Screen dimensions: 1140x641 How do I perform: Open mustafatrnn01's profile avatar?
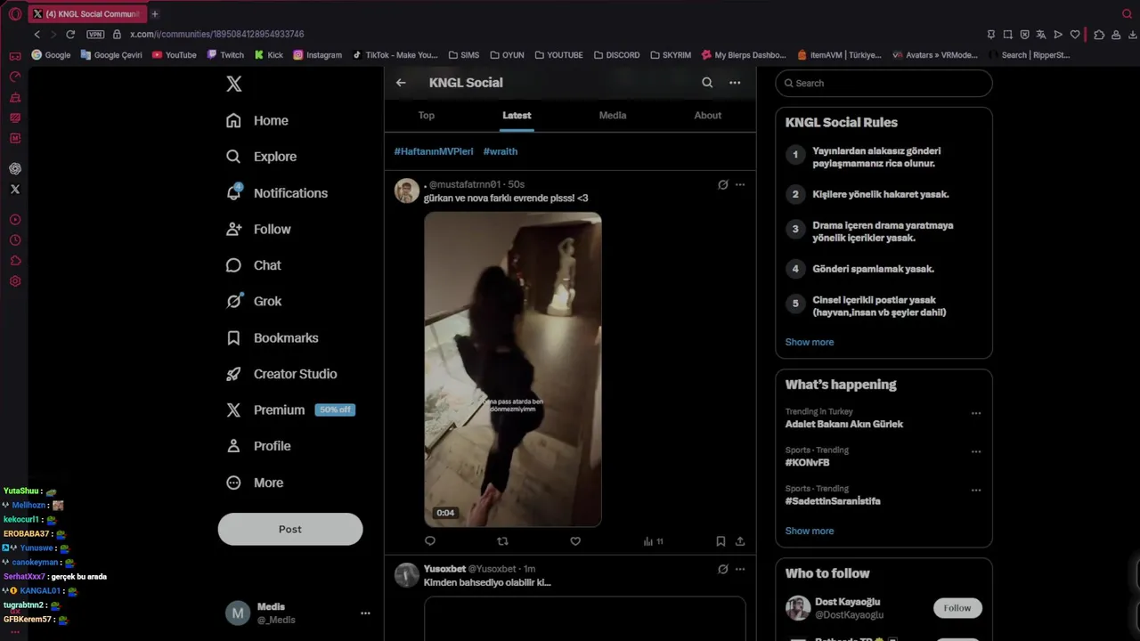coord(407,191)
